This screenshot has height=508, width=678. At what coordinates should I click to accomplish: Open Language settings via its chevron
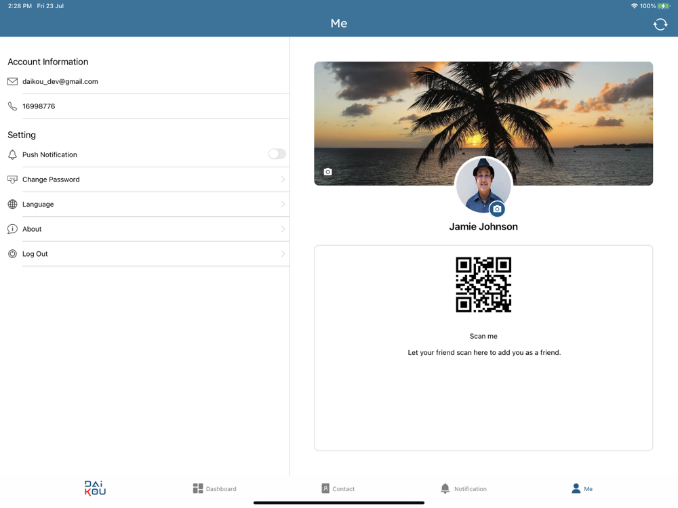283,205
